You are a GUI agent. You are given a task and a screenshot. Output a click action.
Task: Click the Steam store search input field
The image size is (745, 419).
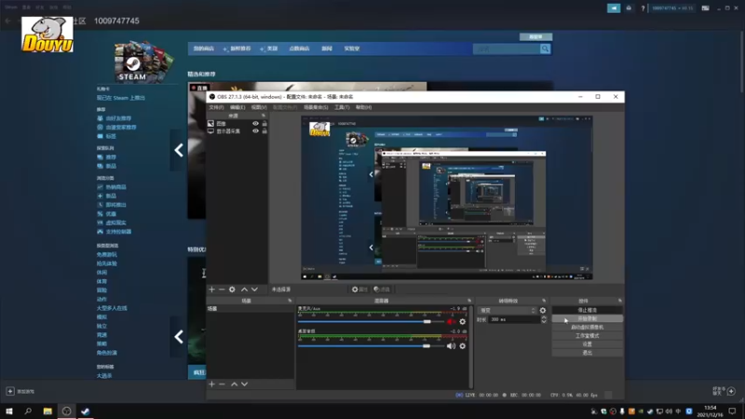tap(506, 48)
